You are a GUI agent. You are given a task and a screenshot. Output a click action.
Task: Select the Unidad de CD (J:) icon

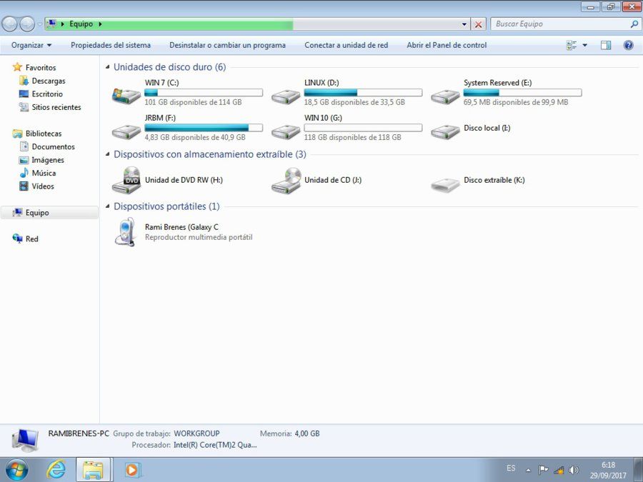[x=286, y=181]
